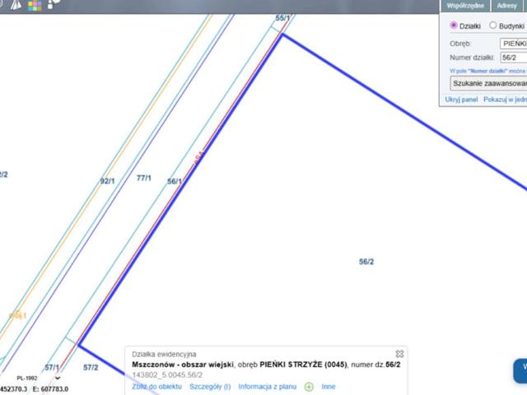Select the Budynki radio button

coord(493,26)
